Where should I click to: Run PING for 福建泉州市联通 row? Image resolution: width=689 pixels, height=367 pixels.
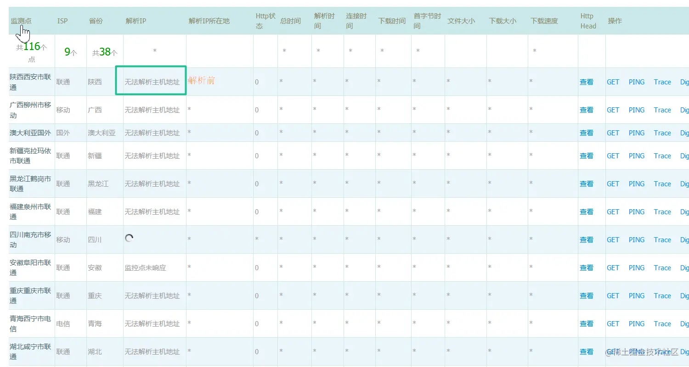click(637, 212)
